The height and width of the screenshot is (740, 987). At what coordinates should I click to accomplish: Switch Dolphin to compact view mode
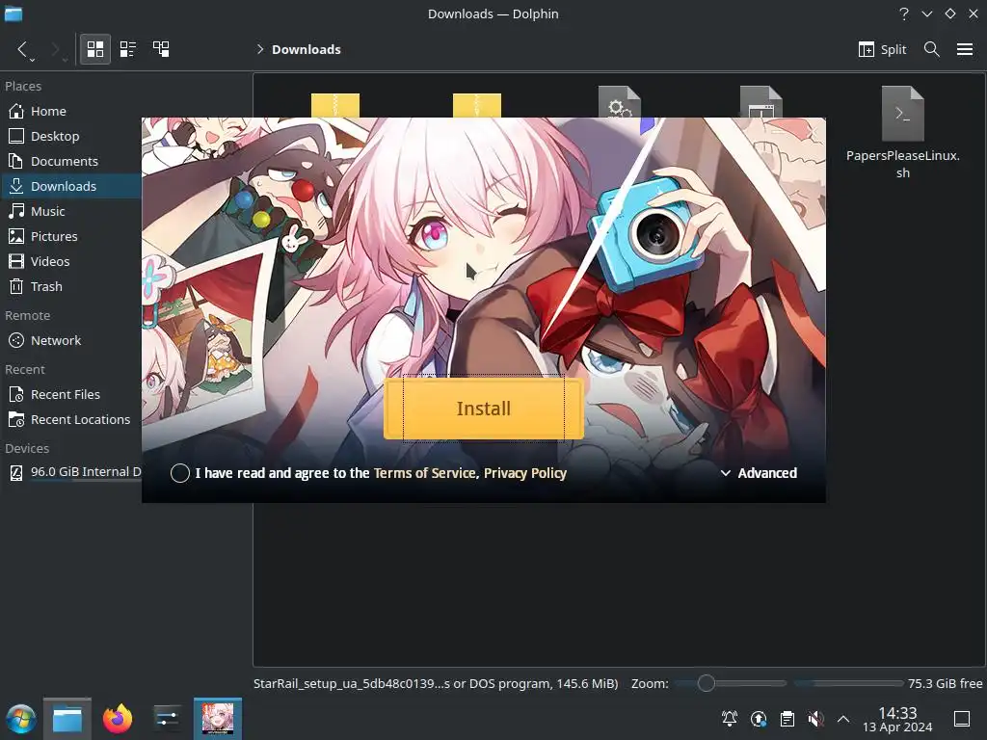click(x=128, y=49)
